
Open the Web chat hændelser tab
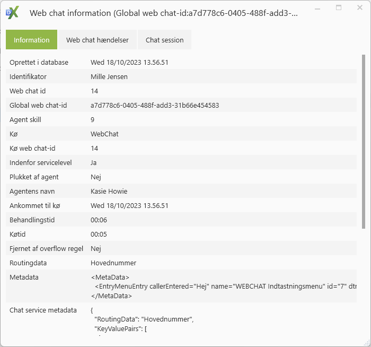97,40
